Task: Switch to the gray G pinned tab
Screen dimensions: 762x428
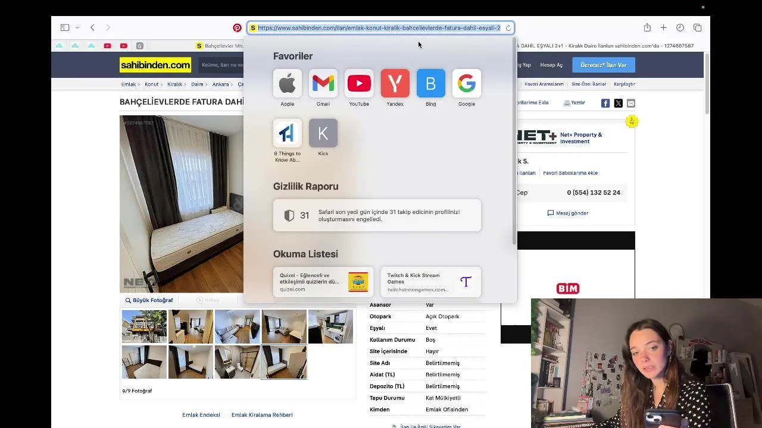Action: point(140,46)
